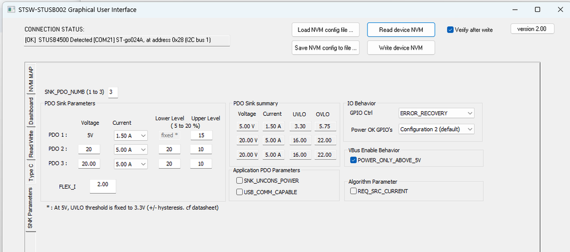
Task: Enable REQ_SRC_CURRENT checkbox
Action: (353, 191)
